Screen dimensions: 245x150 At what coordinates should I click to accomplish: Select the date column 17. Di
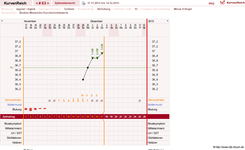26,26
